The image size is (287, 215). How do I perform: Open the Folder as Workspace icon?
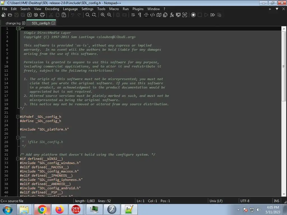pyautogui.click(x=178, y=15)
